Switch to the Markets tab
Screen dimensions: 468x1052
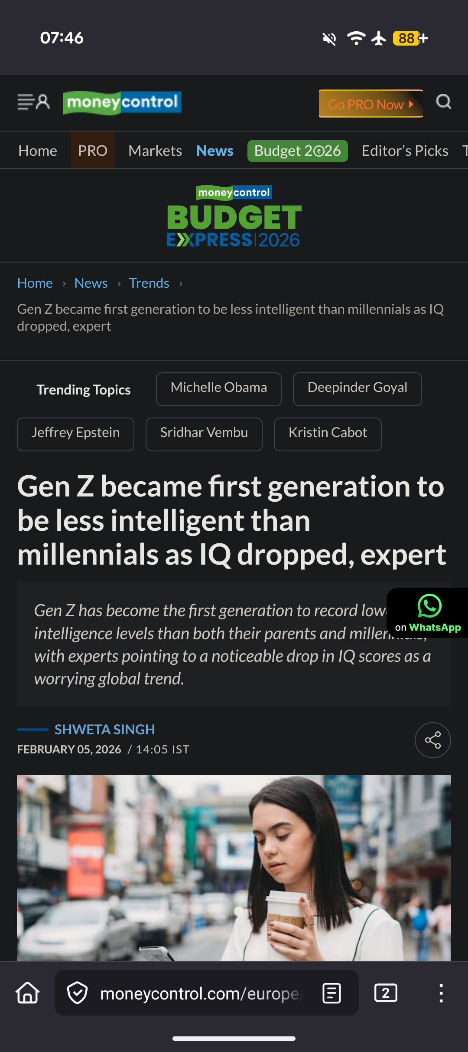point(155,151)
